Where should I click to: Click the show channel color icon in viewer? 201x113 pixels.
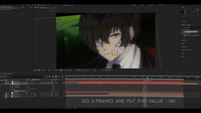click(66, 70)
